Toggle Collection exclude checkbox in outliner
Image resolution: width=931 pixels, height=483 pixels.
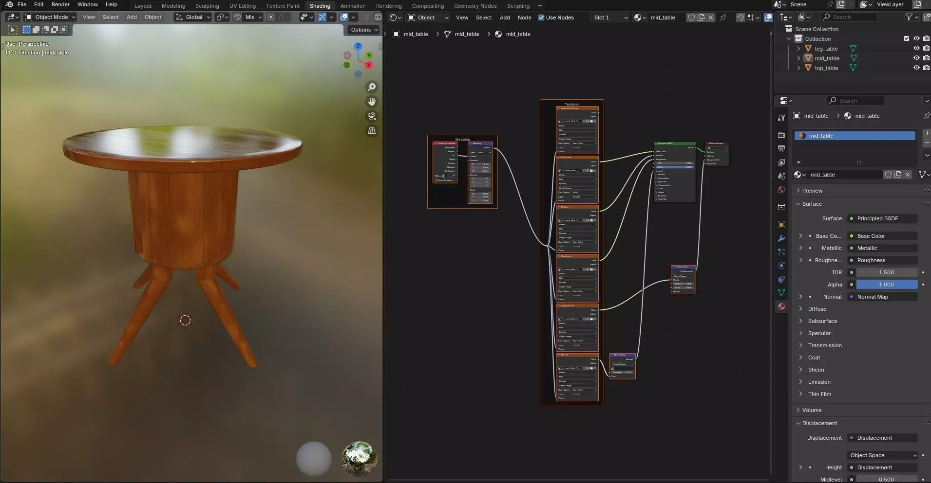pyautogui.click(x=907, y=39)
